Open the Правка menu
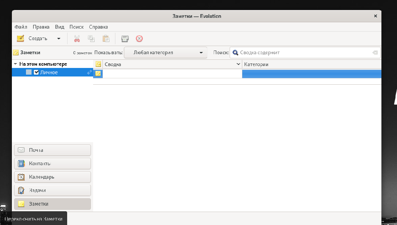Screen dimensions: 397x225 (x=41, y=27)
